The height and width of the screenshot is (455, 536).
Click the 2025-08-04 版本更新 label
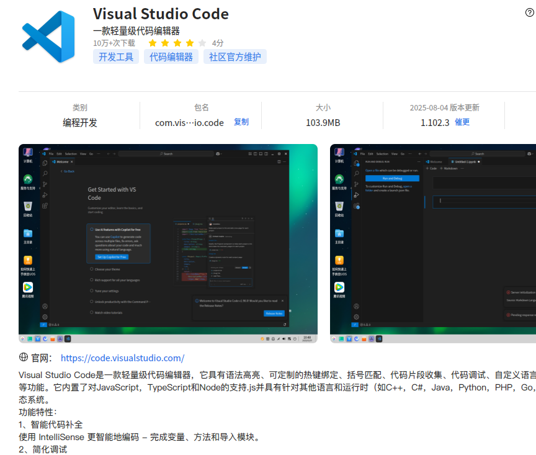(x=444, y=108)
